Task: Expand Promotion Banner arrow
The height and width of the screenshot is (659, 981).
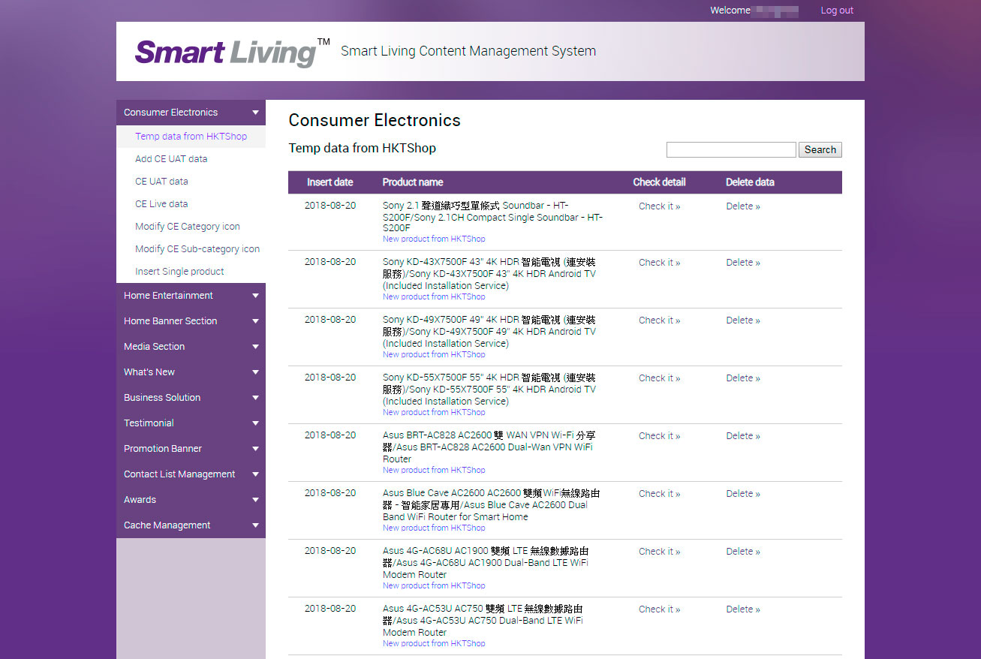Action: tap(255, 449)
